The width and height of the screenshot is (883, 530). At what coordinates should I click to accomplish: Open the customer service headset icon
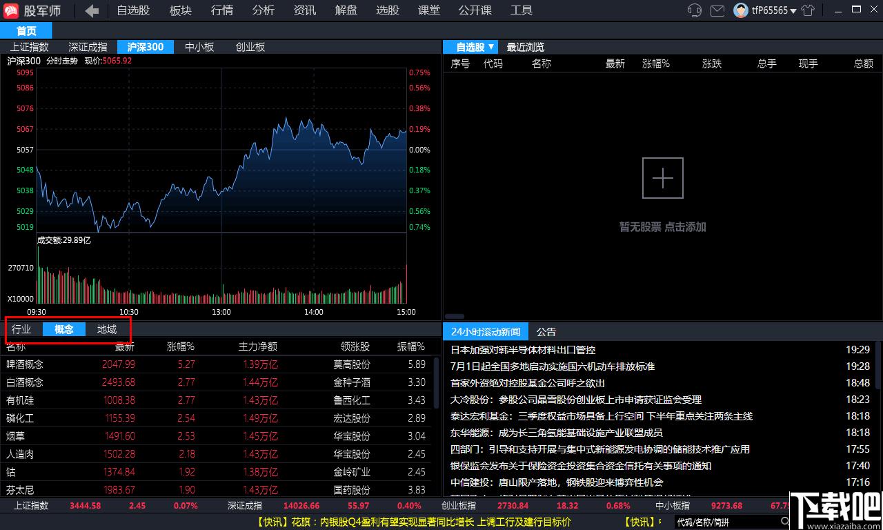click(x=695, y=10)
